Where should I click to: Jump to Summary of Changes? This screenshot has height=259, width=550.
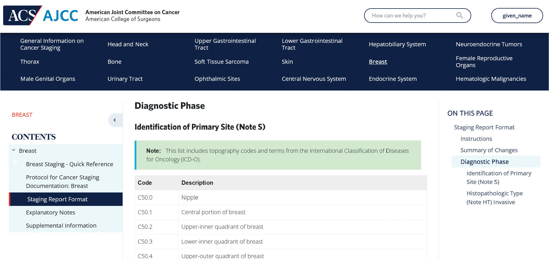[x=489, y=150]
